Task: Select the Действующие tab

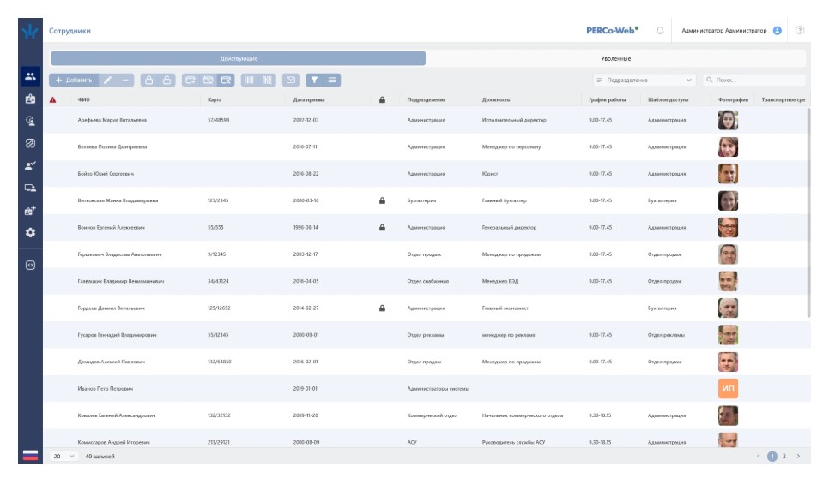Action: pyautogui.click(x=239, y=58)
